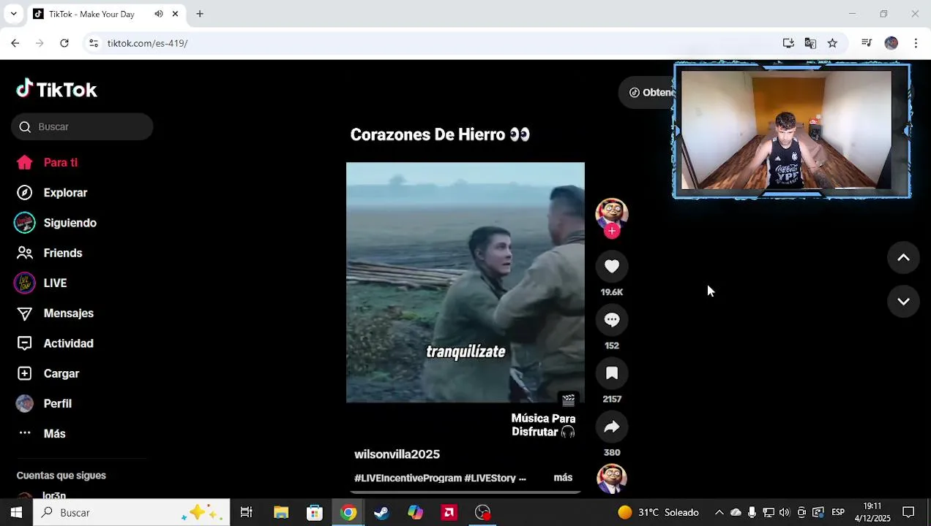Open notification center icon
Viewport: 931px width, 526px height.
pyautogui.click(x=908, y=513)
